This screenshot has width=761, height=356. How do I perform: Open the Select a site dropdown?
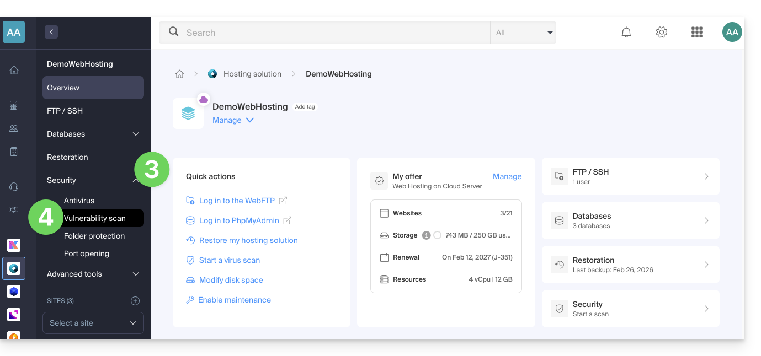pyautogui.click(x=93, y=323)
